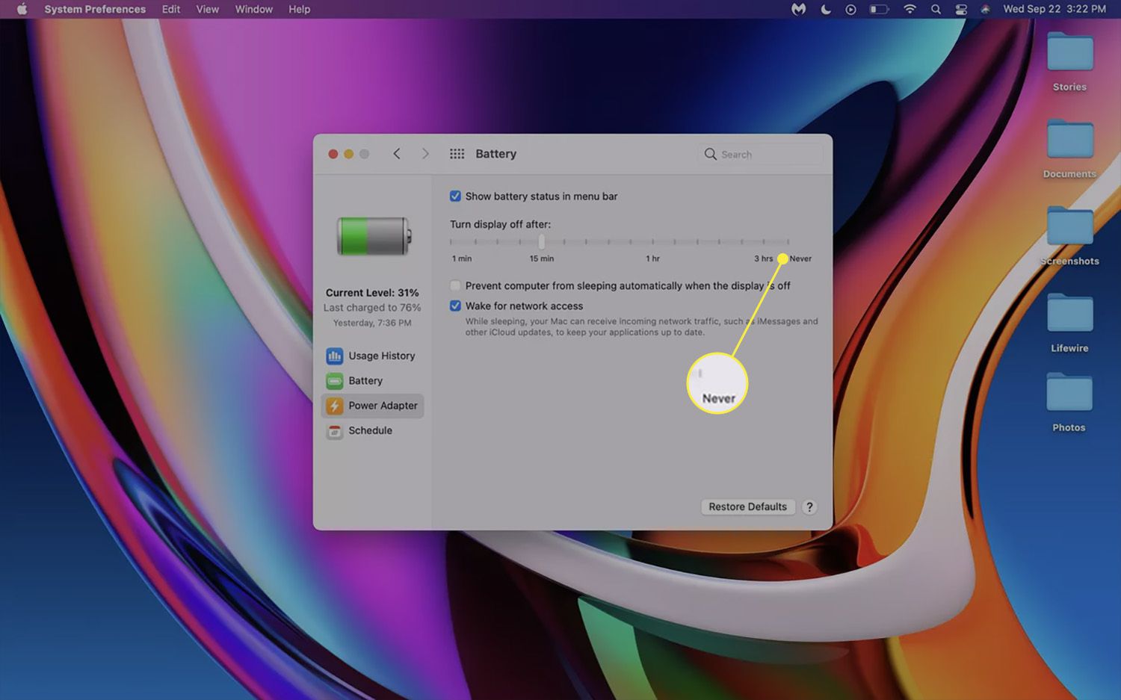The image size is (1121, 700).
Task: Select the Battery sidebar item
Action: [x=365, y=381]
